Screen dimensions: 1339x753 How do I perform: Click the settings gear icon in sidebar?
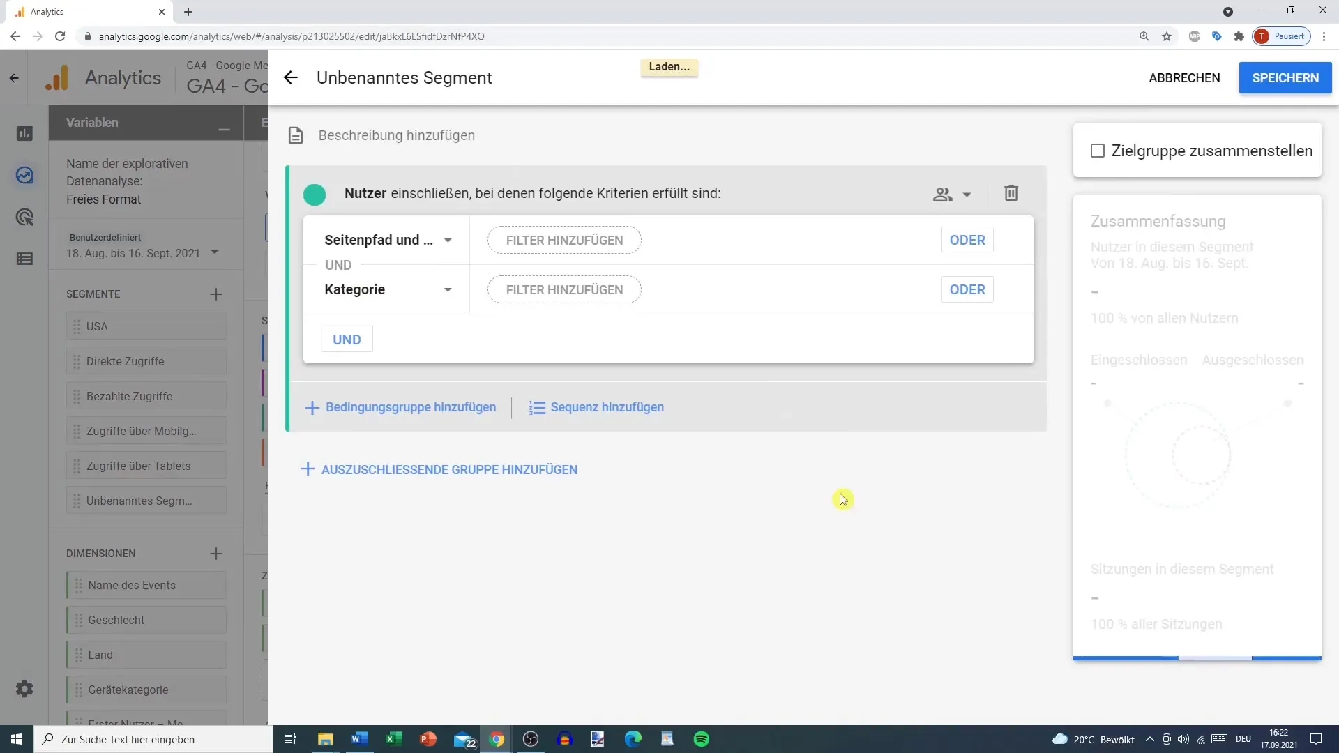(25, 689)
